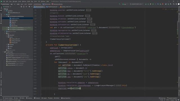Open the Profiler tool window
This screenshot has height=101, width=180.
(x=57, y=98)
